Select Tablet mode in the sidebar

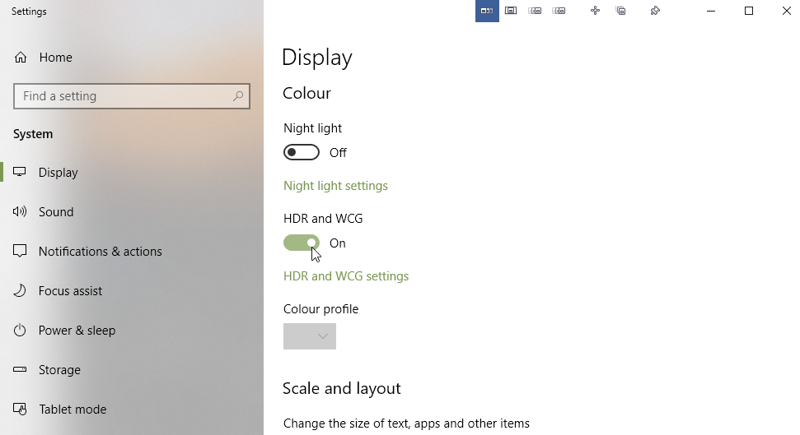(72, 410)
